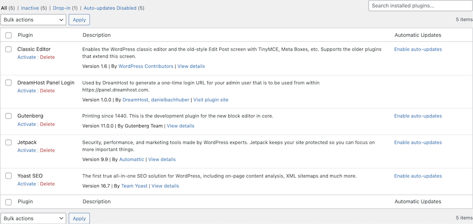Viewport: 473px width, 224px height.
Task: Filter plugins by Inactive
Action: coord(30,8)
